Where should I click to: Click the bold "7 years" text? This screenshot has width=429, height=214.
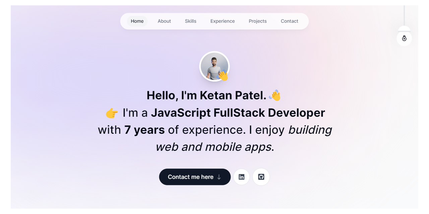click(144, 130)
